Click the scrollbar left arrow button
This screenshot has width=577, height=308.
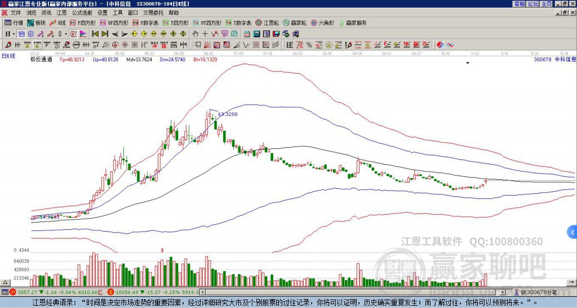(x=202, y=292)
